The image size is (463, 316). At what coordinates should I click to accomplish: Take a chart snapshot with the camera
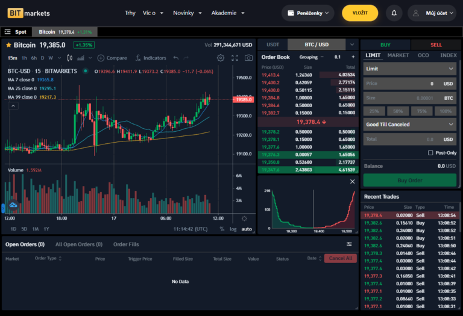(248, 58)
